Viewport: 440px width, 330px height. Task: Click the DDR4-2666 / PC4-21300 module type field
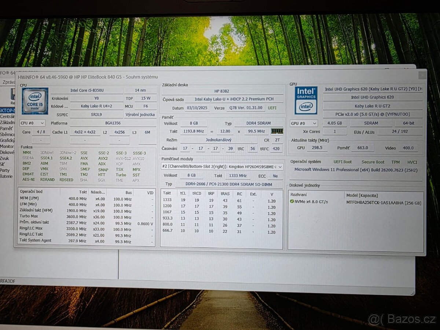(x=229, y=184)
